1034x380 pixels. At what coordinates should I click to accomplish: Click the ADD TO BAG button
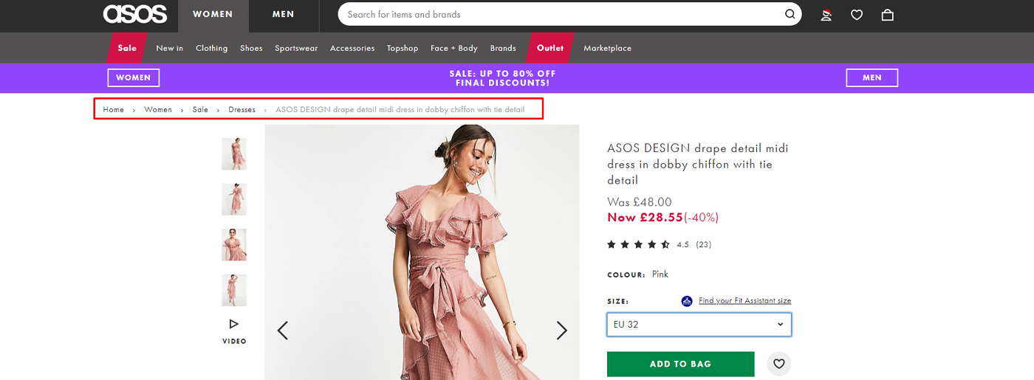point(680,364)
